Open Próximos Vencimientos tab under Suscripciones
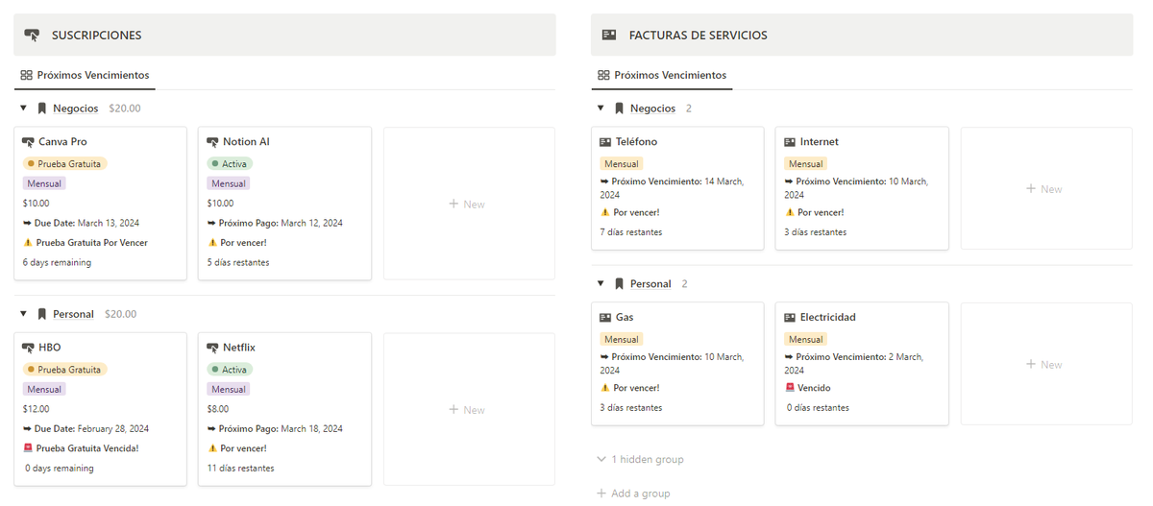The width and height of the screenshot is (1153, 506). point(85,75)
